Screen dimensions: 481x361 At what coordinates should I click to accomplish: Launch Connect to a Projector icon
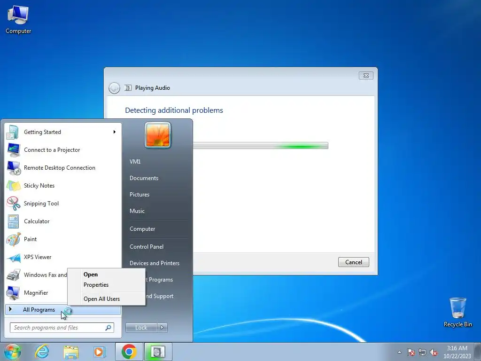click(13, 150)
